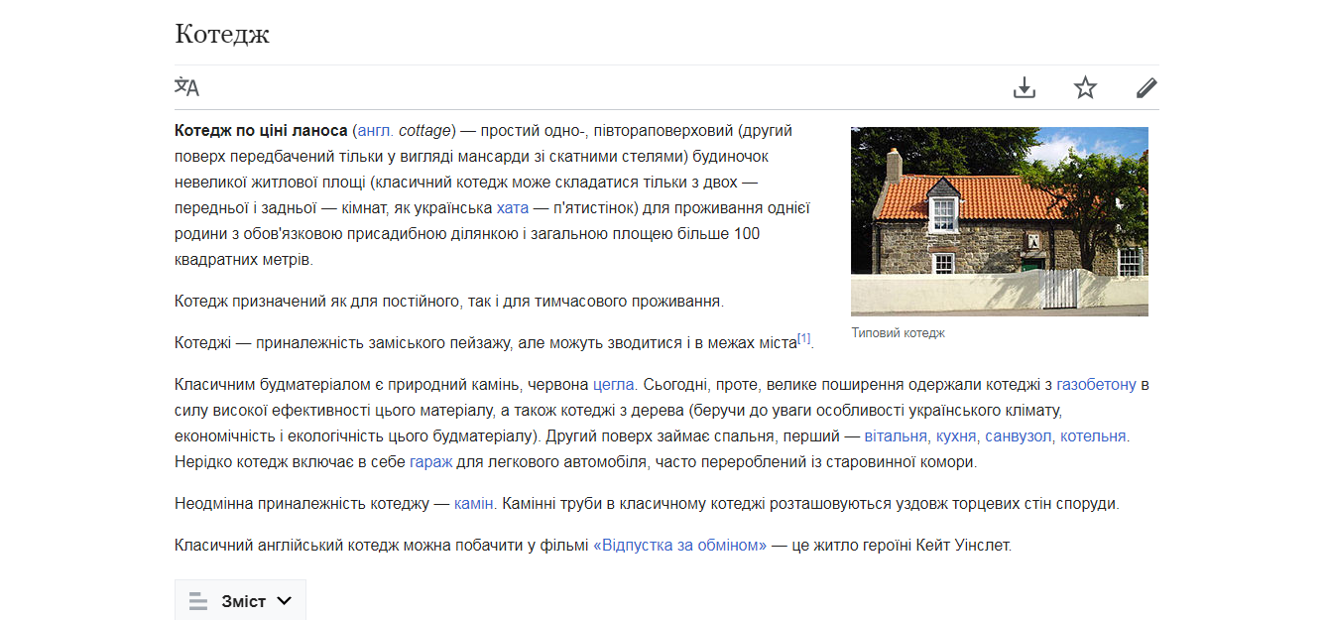Open the language selection icon

pos(186,87)
